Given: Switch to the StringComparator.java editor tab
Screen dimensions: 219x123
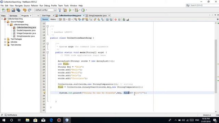Looking at the screenshot, I should [x=98, y=16].
